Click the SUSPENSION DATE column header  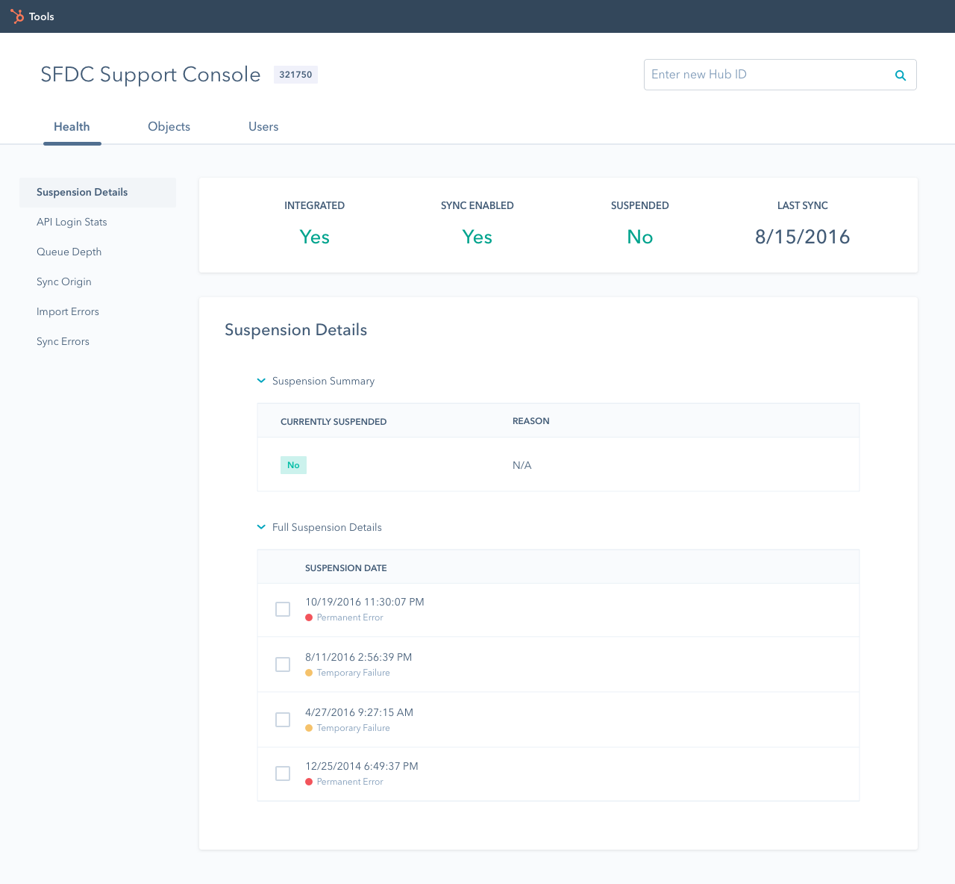(x=345, y=568)
